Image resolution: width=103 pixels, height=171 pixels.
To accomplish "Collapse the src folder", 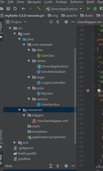I will click(10, 28).
